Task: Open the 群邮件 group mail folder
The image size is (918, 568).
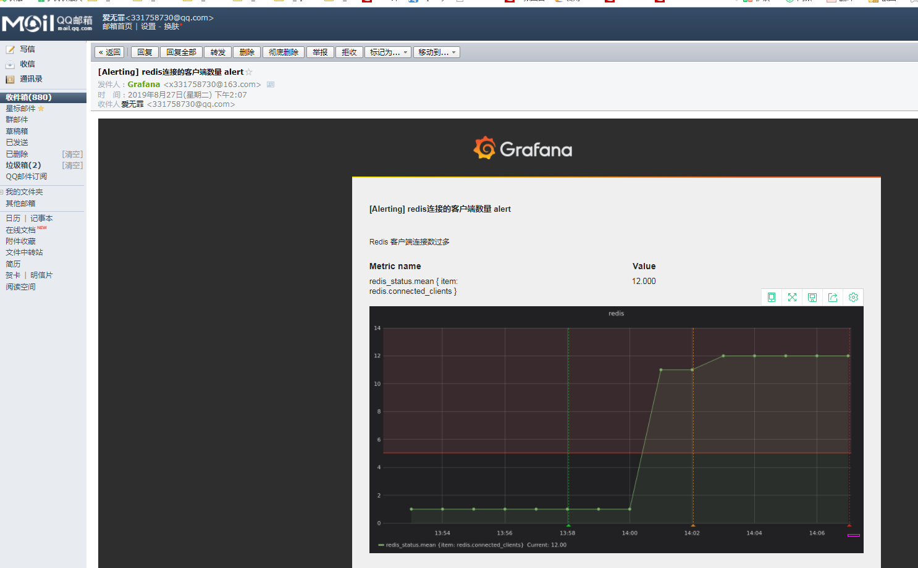Action: (x=17, y=120)
